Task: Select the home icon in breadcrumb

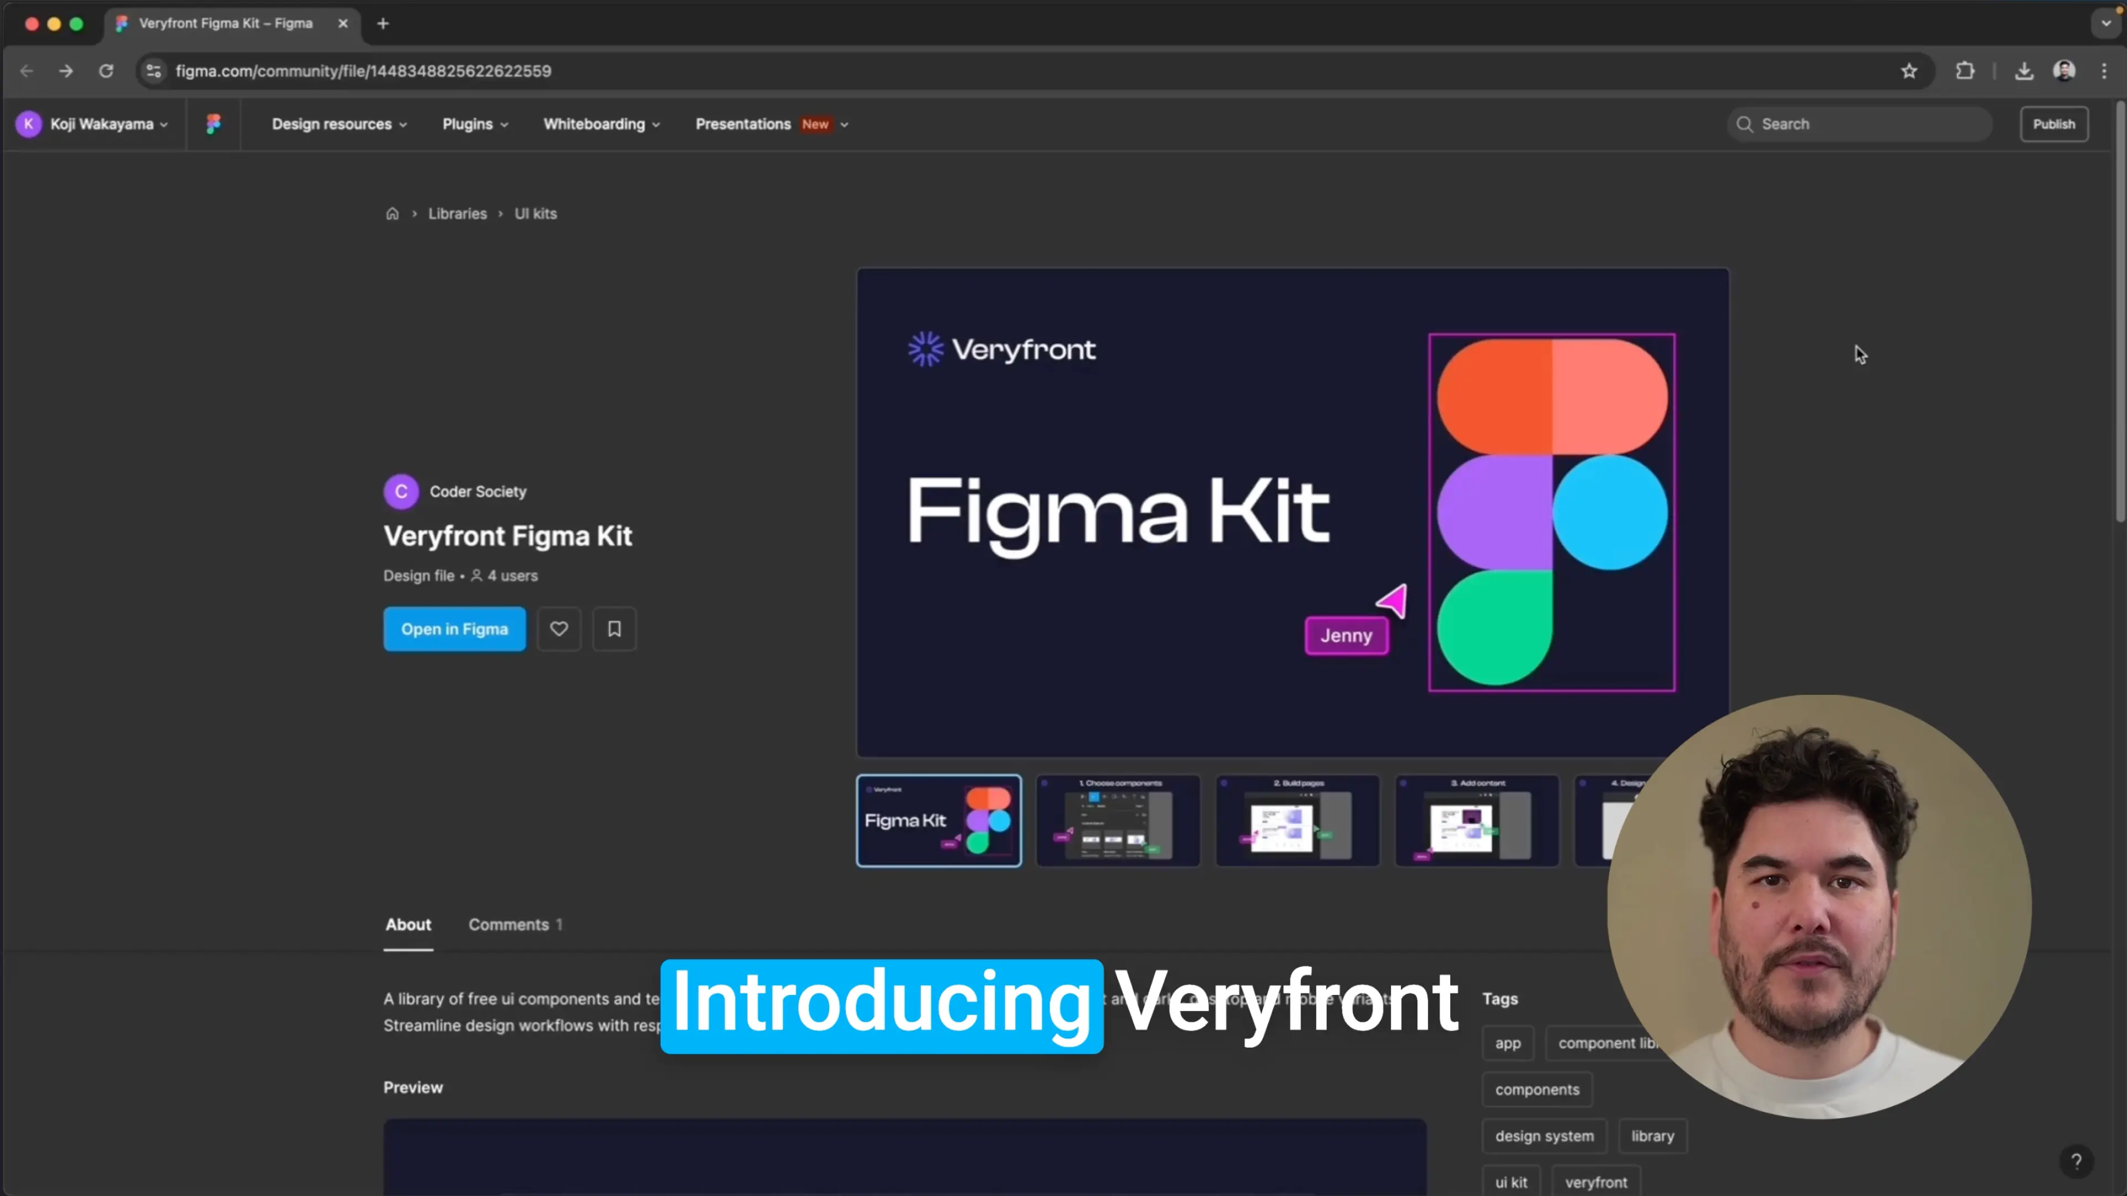Action: click(x=393, y=213)
